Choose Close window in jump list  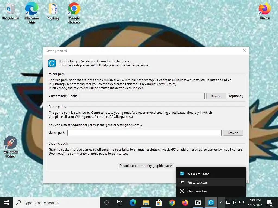click(x=211, y=191)
